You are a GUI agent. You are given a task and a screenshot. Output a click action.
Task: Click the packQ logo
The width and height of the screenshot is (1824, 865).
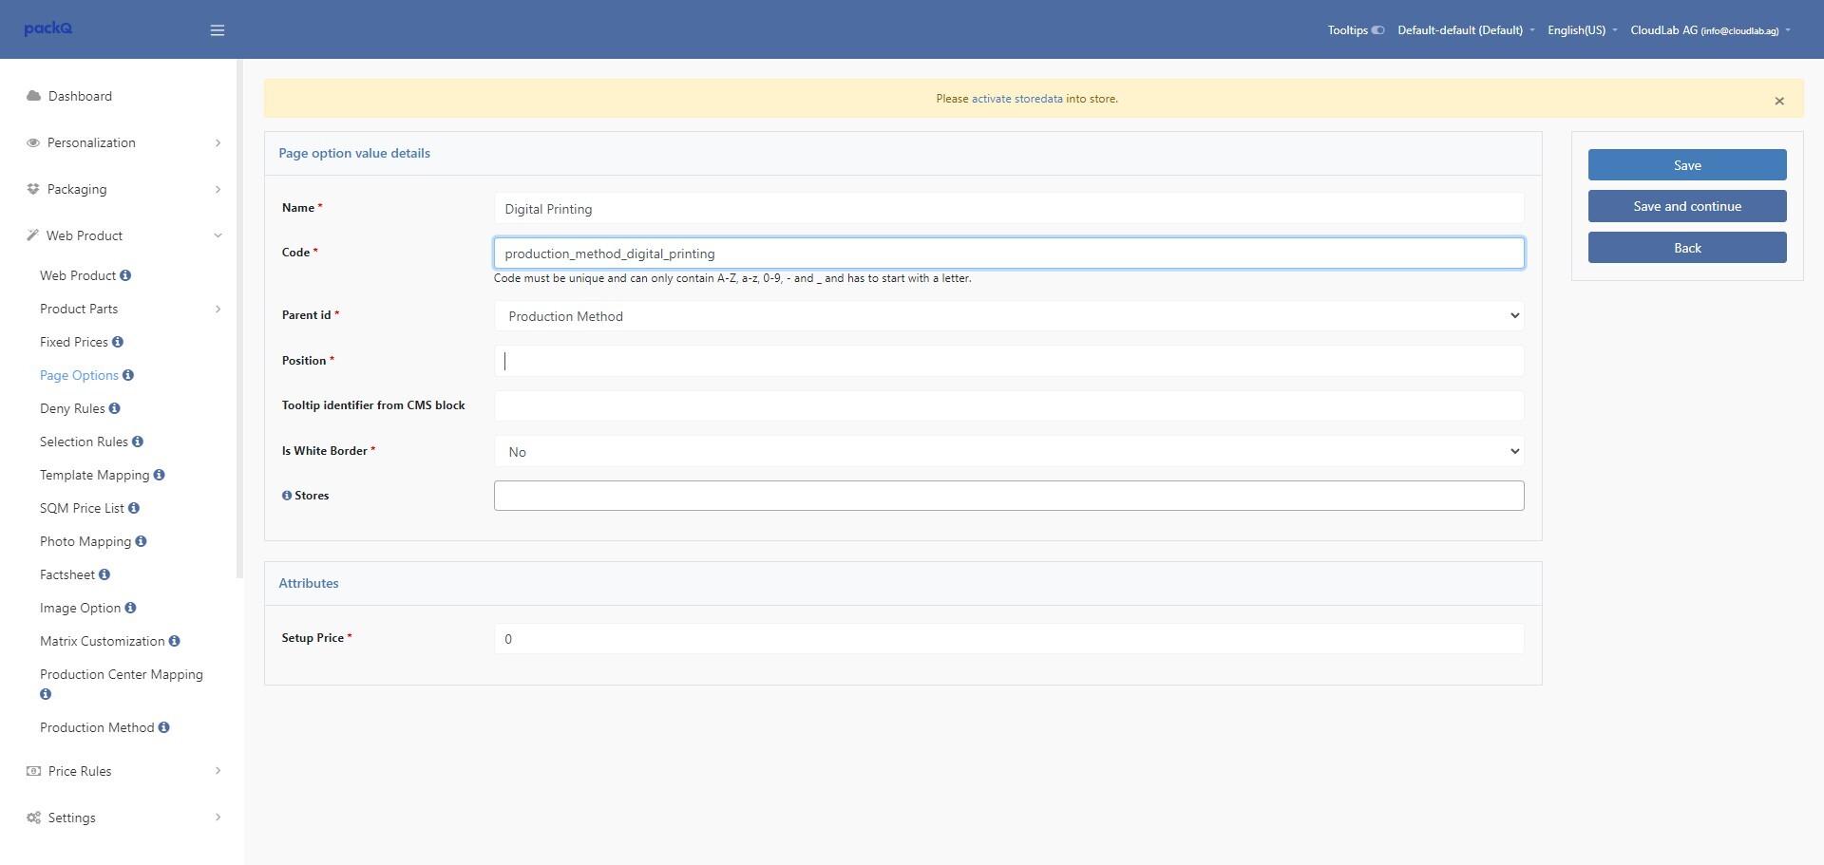(47, 28)
